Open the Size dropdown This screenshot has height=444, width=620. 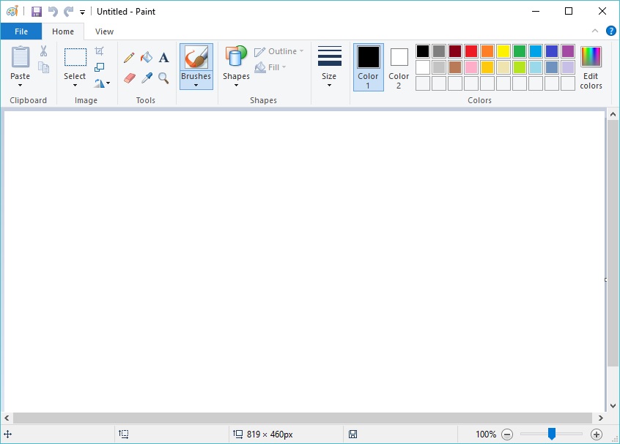[329, 67]
